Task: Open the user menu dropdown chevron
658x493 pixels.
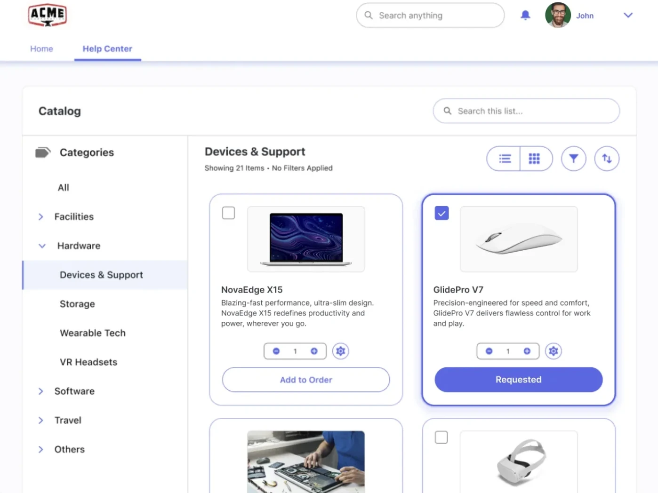Action: point(628,15)
